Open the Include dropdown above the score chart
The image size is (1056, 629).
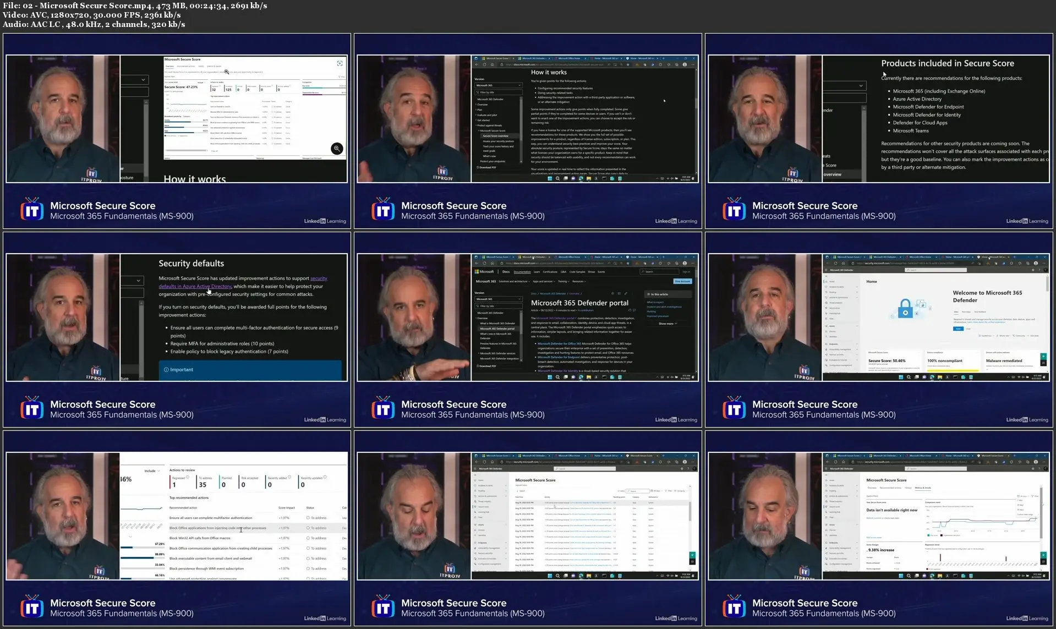[152, 471]
